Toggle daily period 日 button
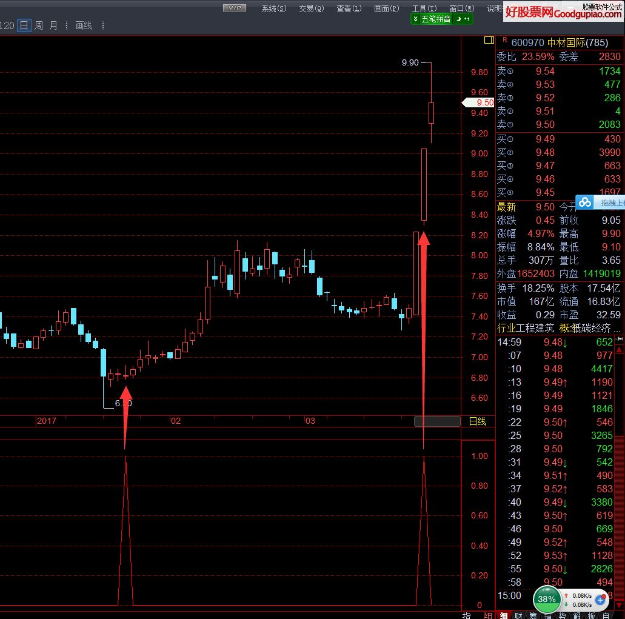This screenshot has width=625, height=619. click(24, 25)
